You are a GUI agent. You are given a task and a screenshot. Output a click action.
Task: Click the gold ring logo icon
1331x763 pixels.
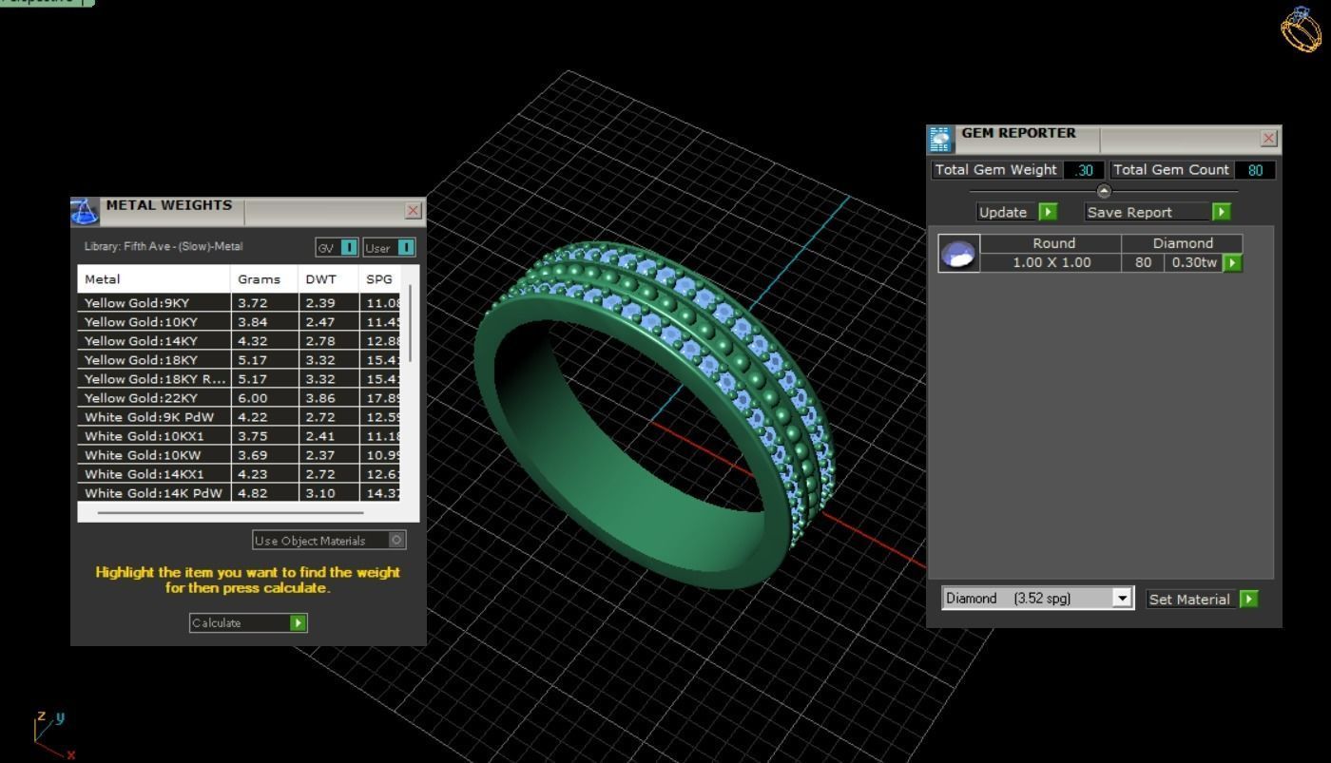[1301, 29]
